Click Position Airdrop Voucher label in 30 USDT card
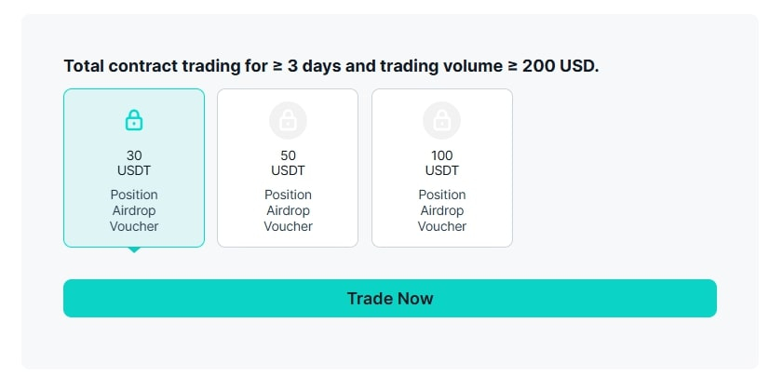Image resolution: width=783 pixels, height=390 pixels. (x=134, y=210)
